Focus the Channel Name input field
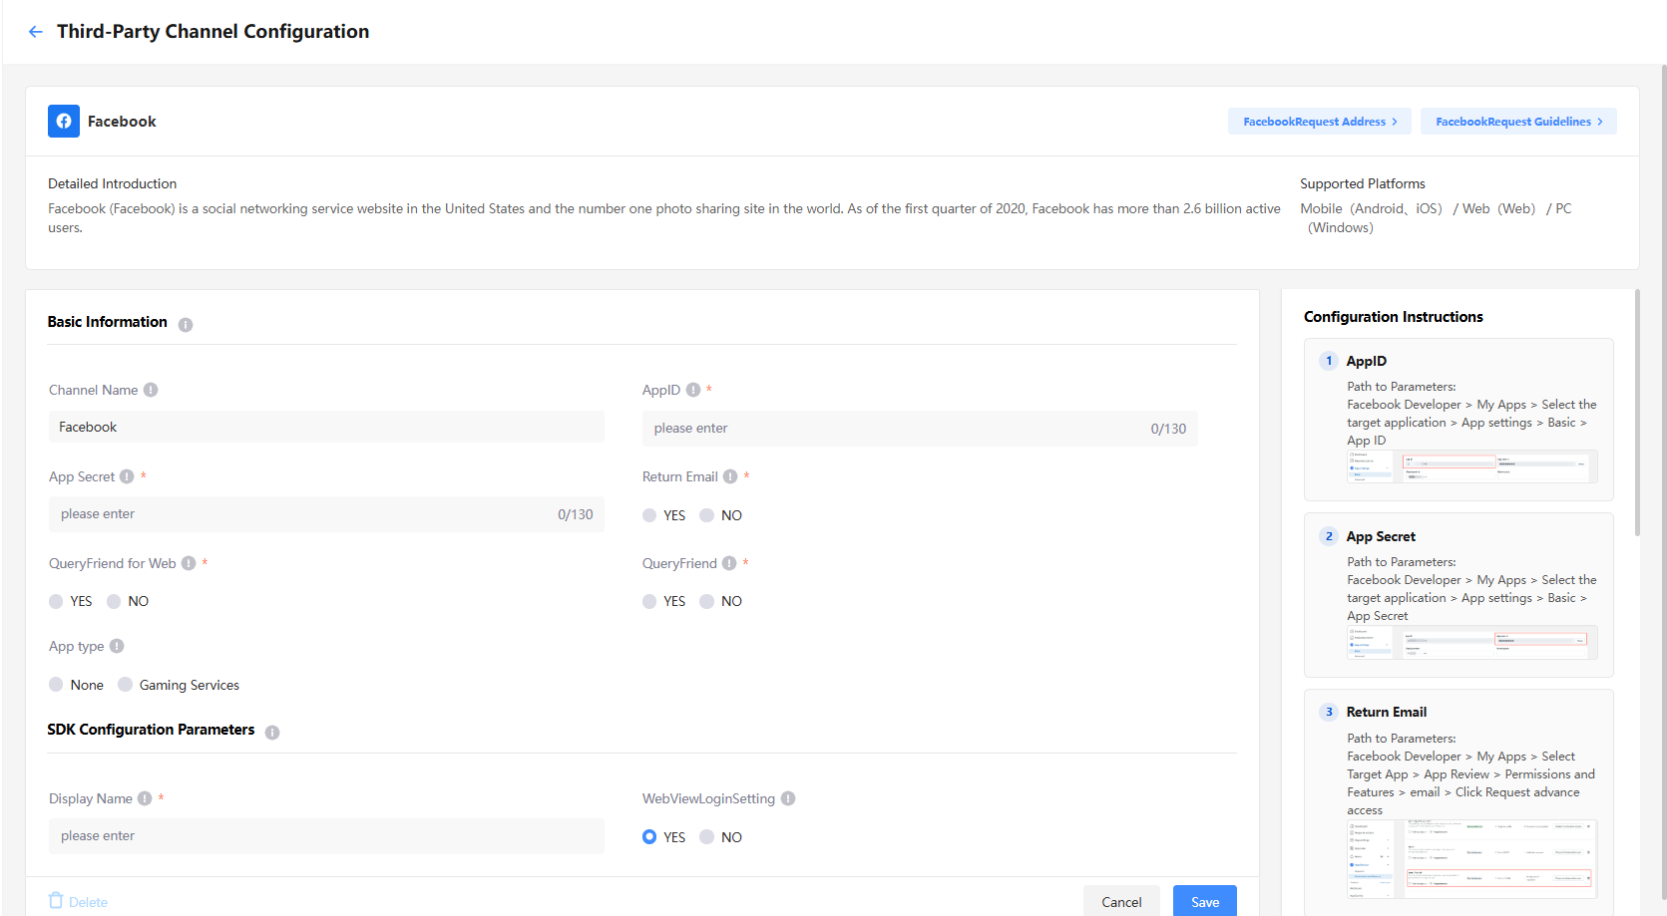This screenshot has height=916, width=1667. (326, 427)
